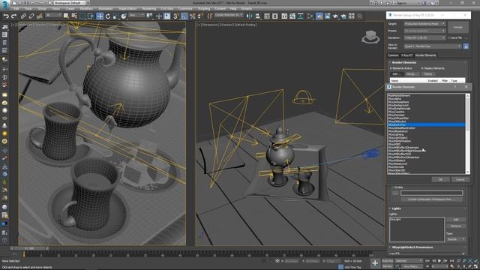Image resolution: width=480 pixels, height=270 pixels.
Task: Click the Render Production teapot icon
Action: (x=335, y=16)
